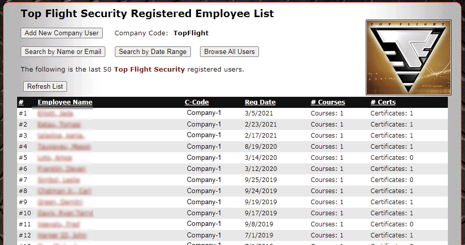Click Certificates: 0 in row #7
Image resolution: width=465 pixels, height=245 pixels.
[x=392, y=180]
